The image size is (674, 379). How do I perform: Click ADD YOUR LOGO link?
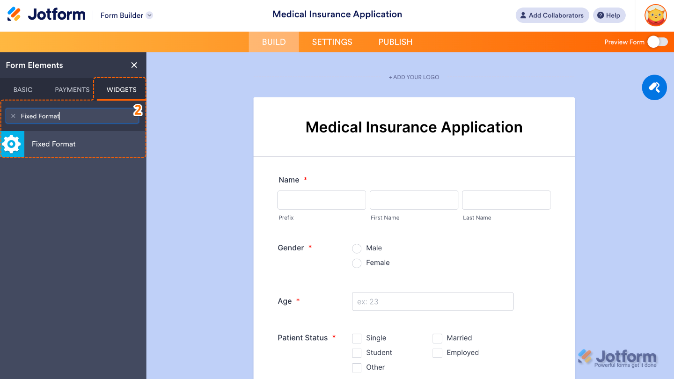[414, 77]
